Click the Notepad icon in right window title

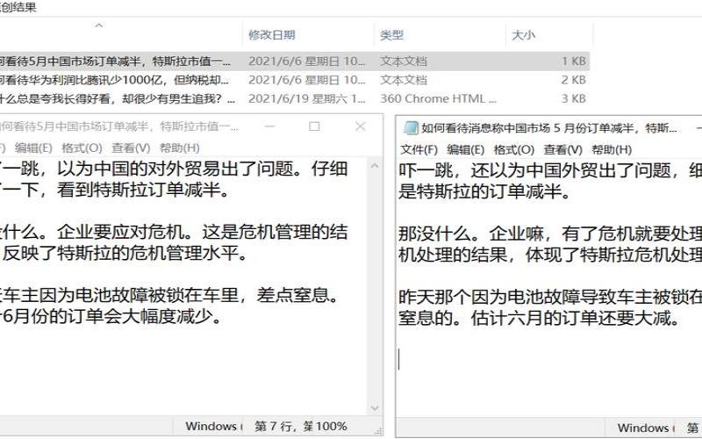pos(411,128)
